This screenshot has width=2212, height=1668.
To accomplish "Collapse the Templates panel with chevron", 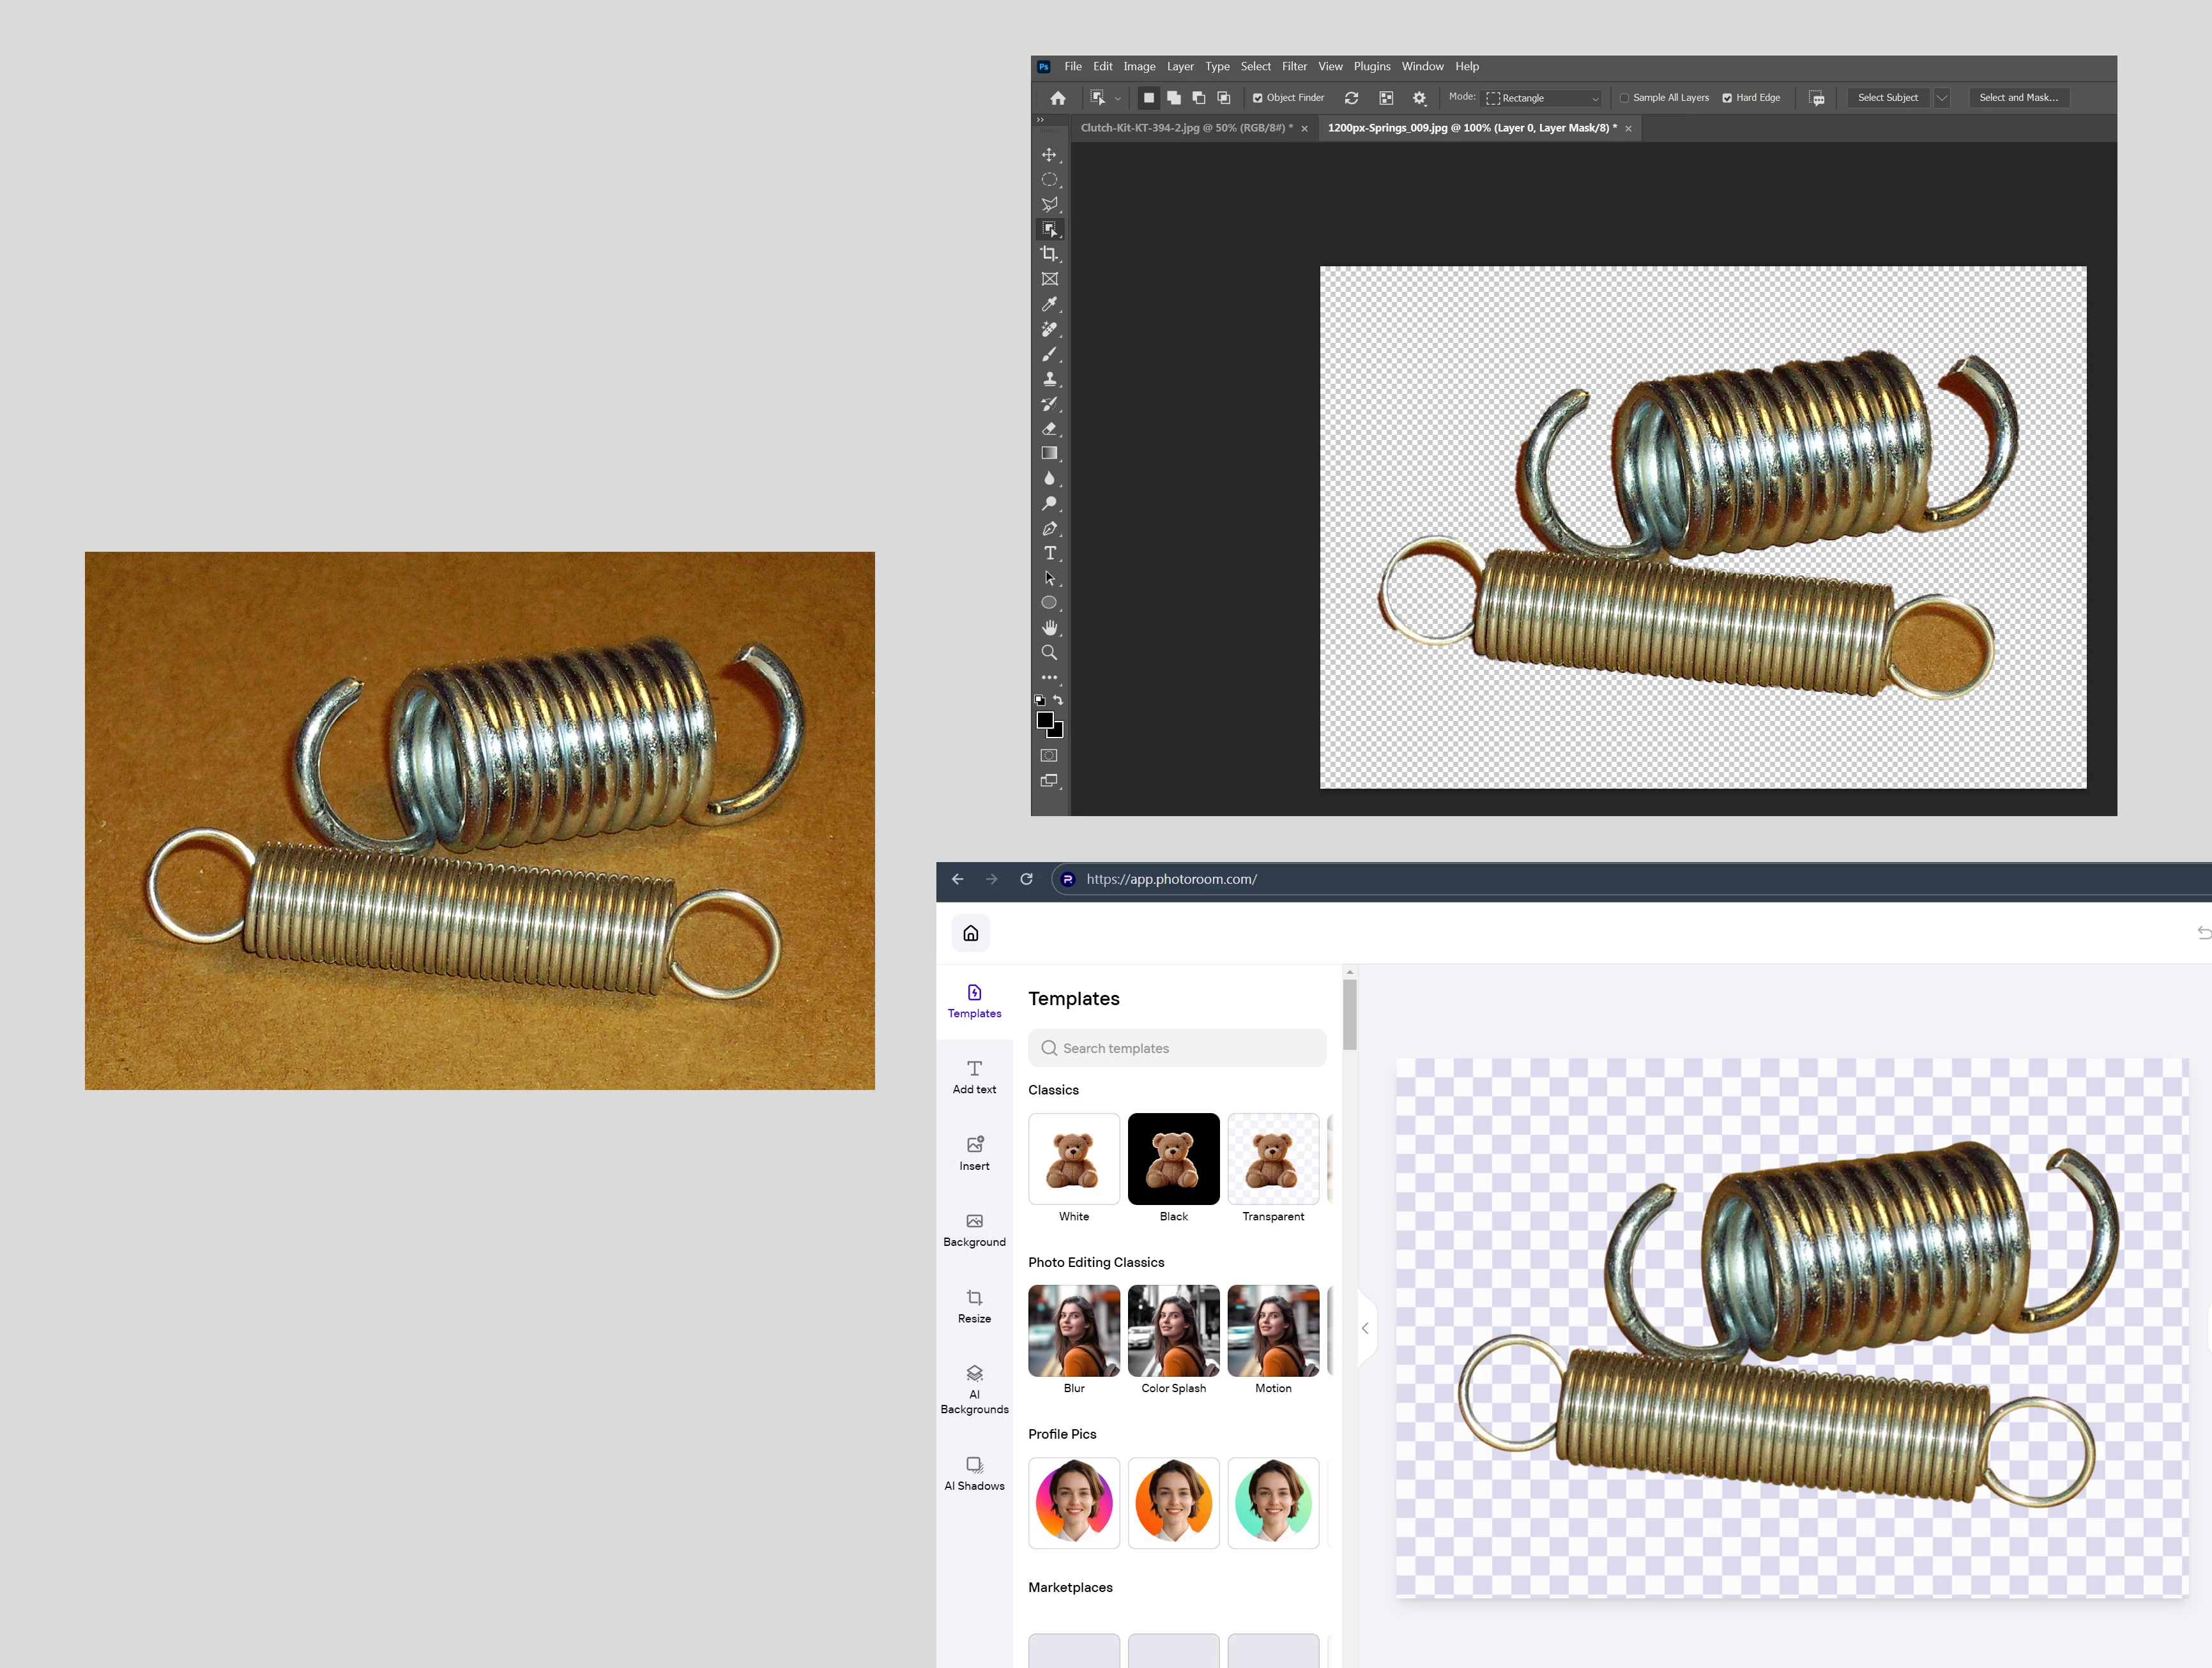I will point(1365,1328).
